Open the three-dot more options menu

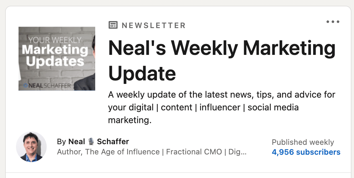333,22
